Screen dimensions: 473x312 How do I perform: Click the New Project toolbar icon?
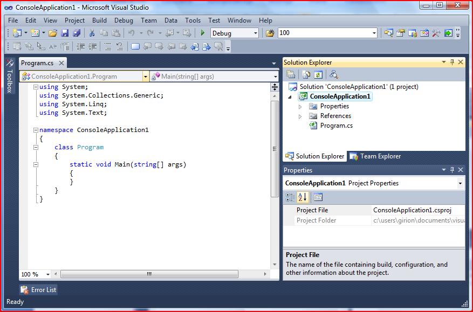point(17,33)
